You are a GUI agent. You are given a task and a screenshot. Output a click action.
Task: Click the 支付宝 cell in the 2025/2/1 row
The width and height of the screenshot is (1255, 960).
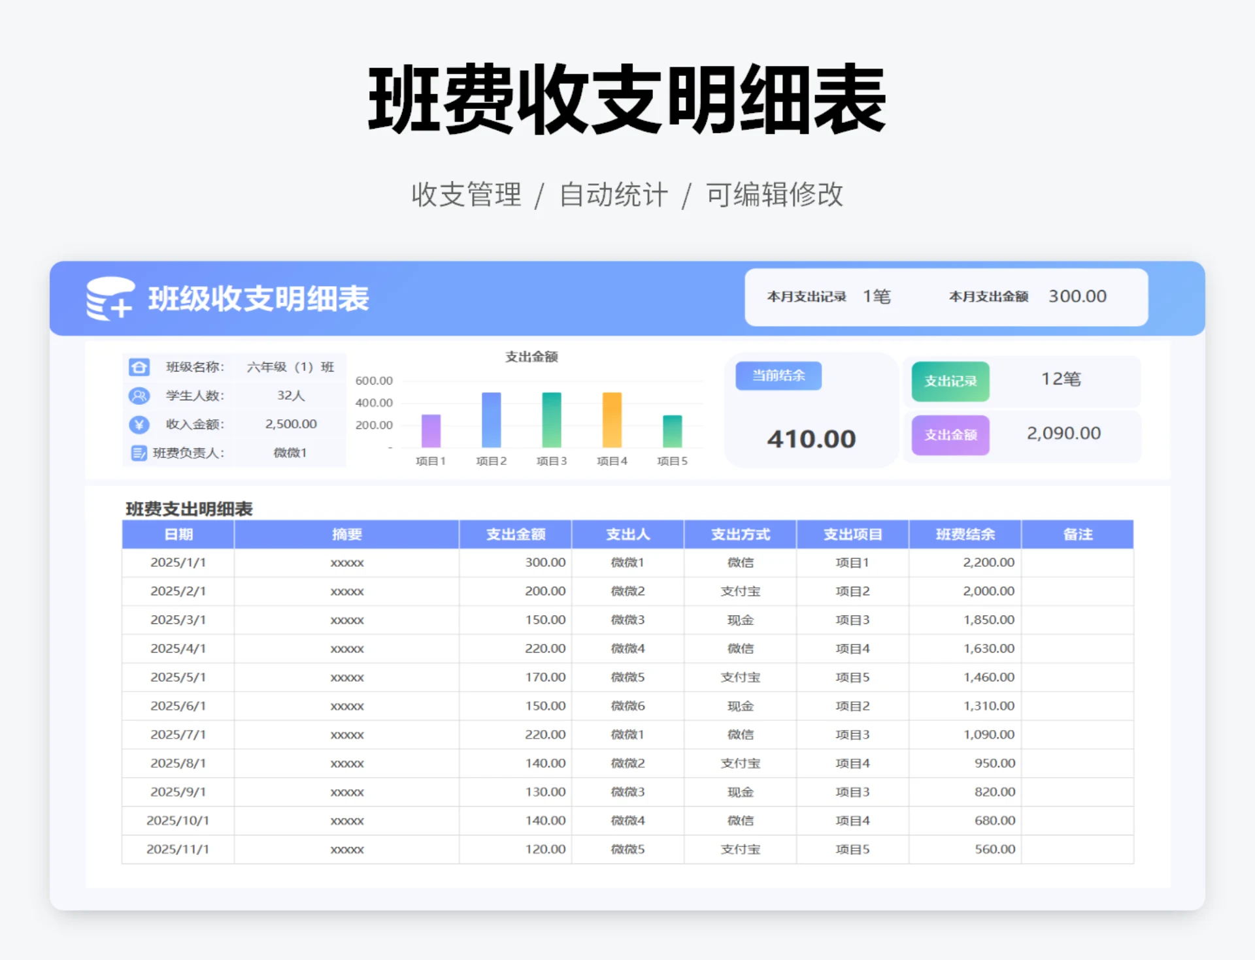[739, 591]
